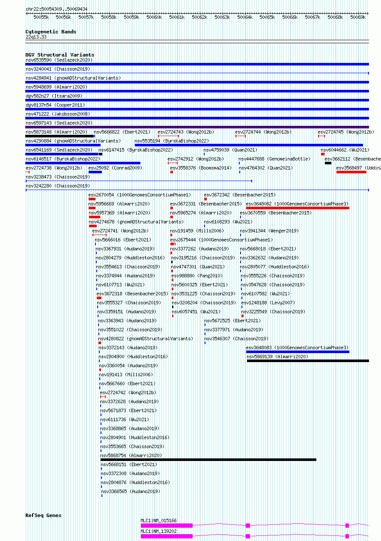Click the chr22:50054309..50069434 region label
Viewport: 381px width, 541px height.
coord(57,9)
